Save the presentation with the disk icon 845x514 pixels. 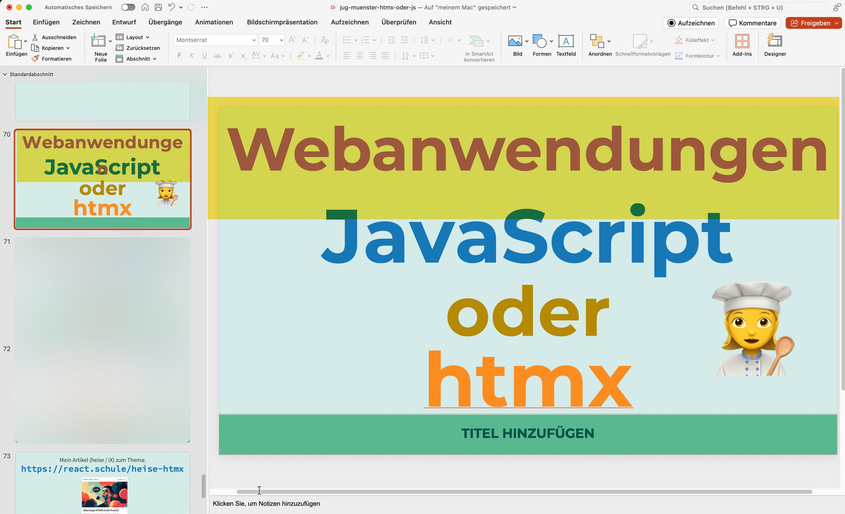point(158,7)
